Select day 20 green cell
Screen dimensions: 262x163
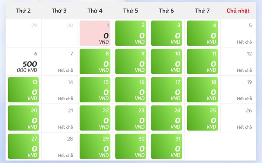pyautogui.click(x=23, y=118)
